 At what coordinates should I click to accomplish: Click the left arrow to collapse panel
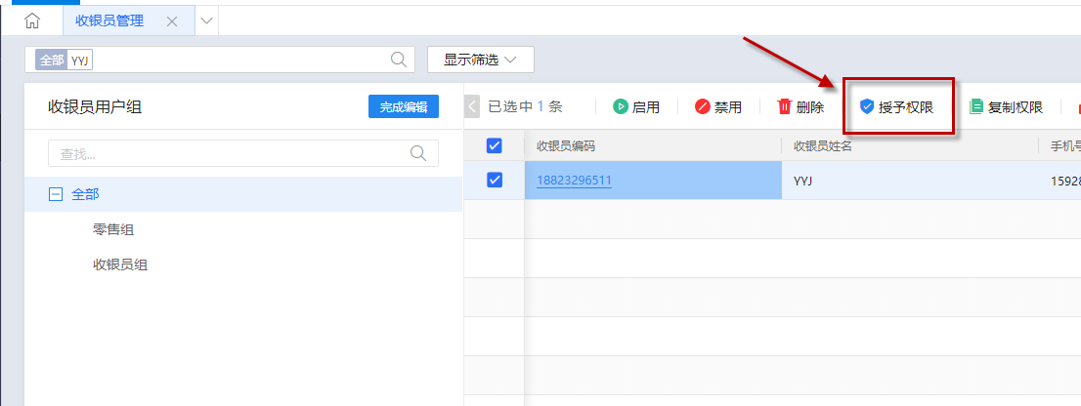point(473,107)
